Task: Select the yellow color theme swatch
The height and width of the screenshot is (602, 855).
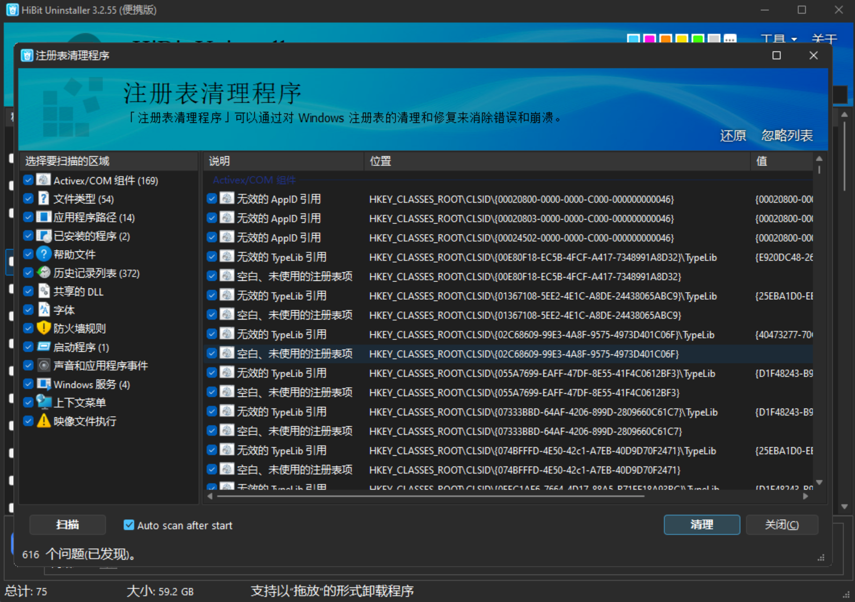Action: (682, 39)
